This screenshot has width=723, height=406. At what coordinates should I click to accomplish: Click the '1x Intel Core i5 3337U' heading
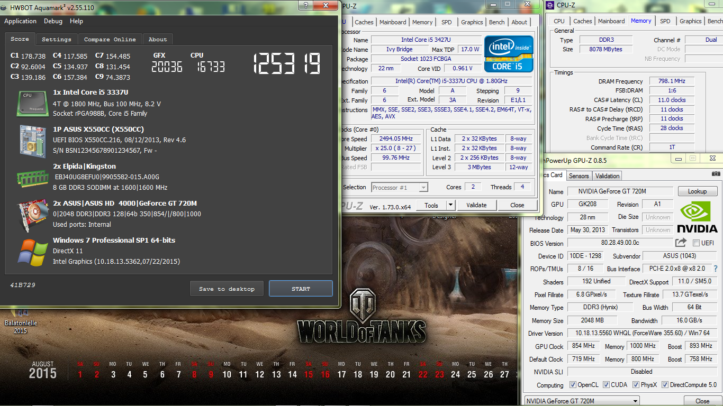click(x=91, y=92)
